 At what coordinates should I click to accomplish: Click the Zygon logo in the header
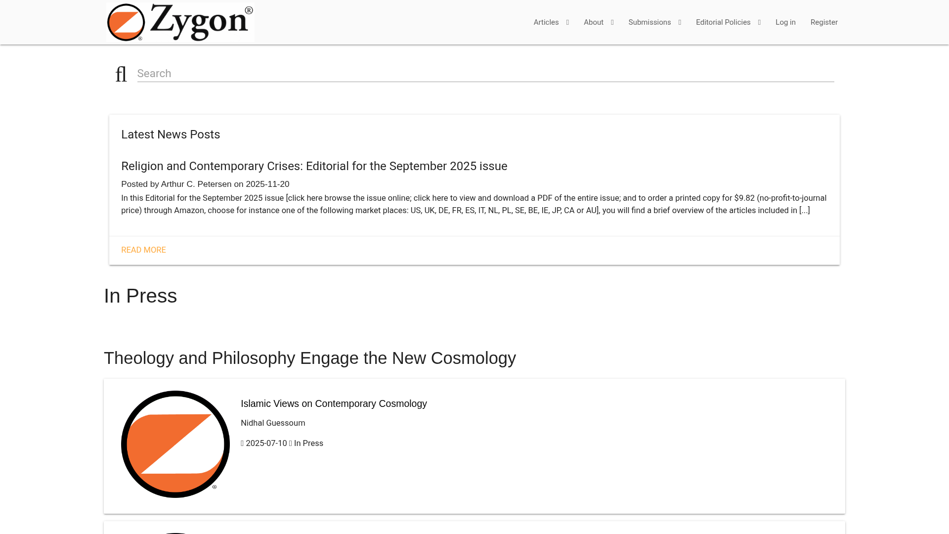click(x=179, y=22)
